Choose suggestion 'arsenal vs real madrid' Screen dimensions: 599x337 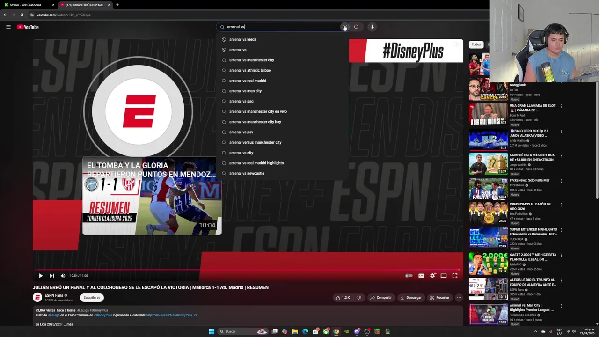283,81
